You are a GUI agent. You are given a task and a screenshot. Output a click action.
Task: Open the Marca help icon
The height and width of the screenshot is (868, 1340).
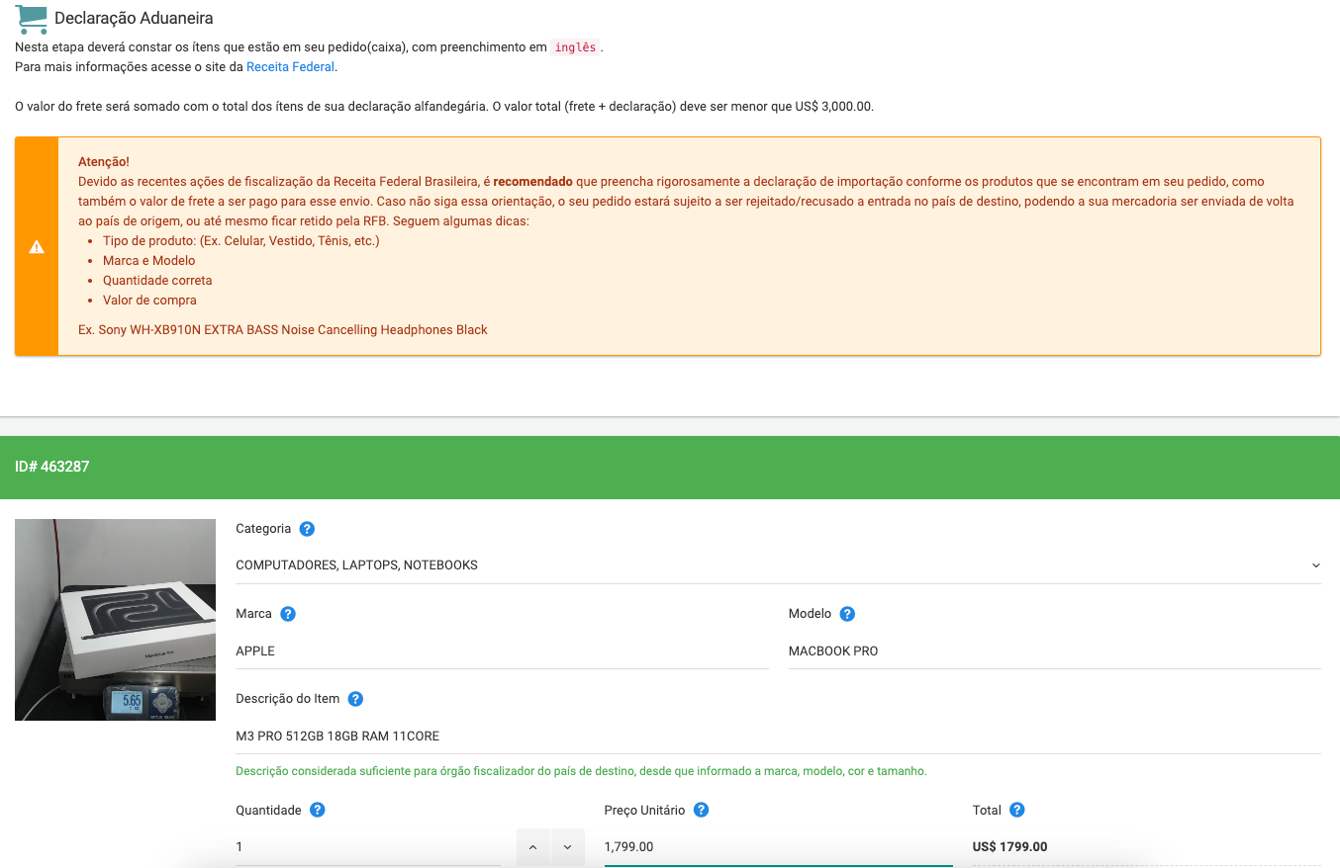click(x=288, y=614)
